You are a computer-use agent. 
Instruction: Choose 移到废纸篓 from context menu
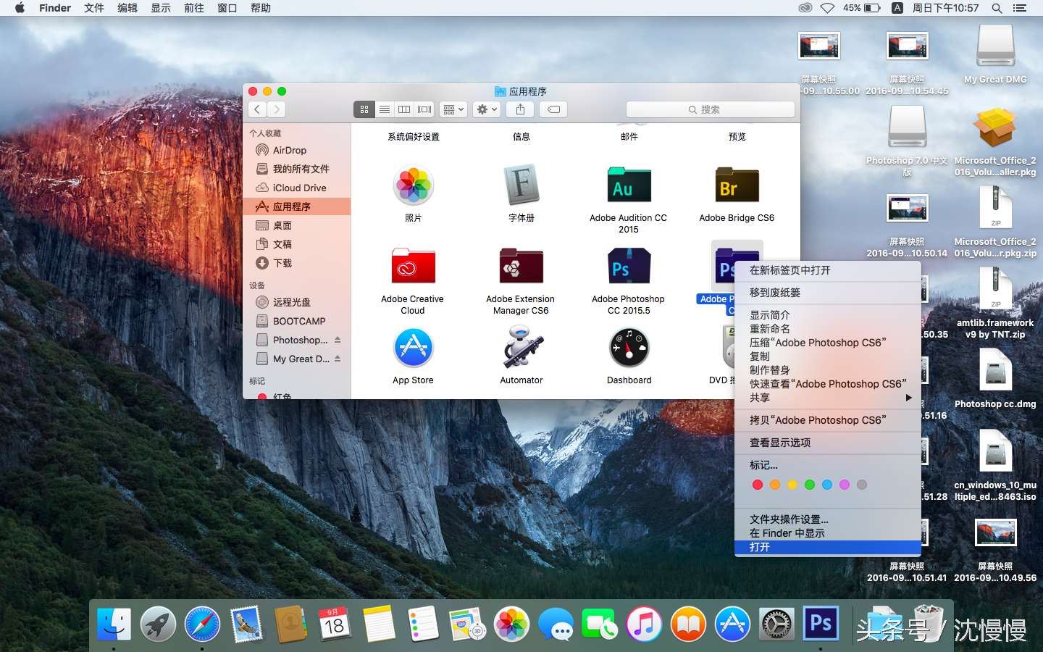click(827, 293)
